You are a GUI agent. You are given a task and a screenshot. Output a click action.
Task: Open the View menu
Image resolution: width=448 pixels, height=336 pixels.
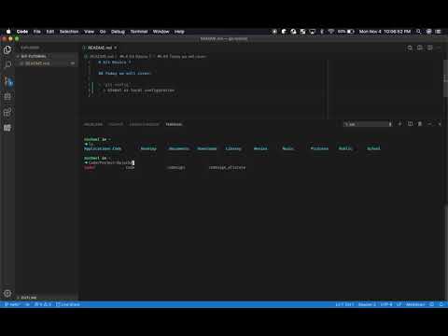89,32
